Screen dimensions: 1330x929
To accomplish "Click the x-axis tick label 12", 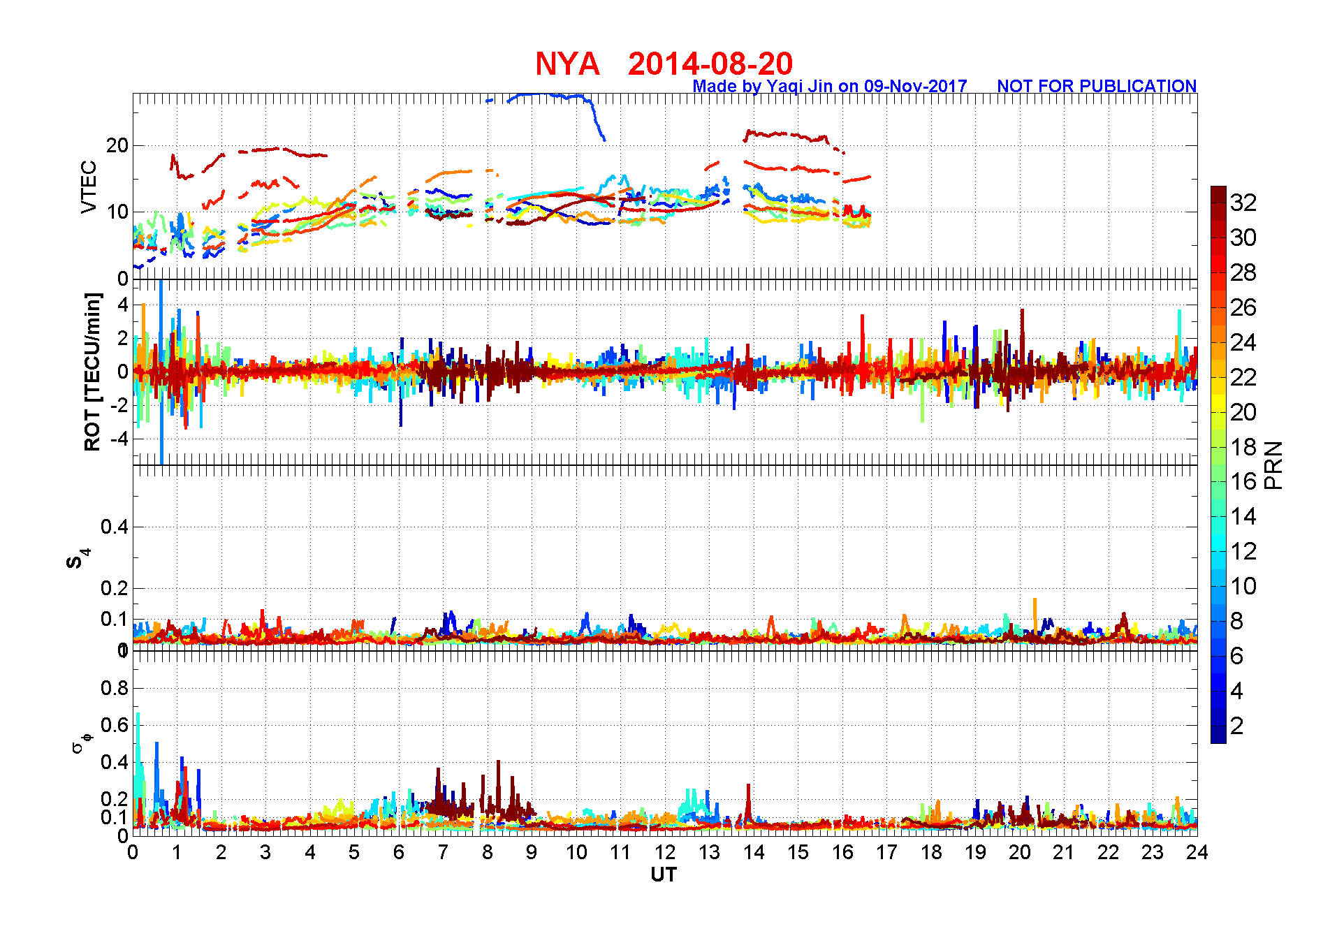I will coord(665,851).
